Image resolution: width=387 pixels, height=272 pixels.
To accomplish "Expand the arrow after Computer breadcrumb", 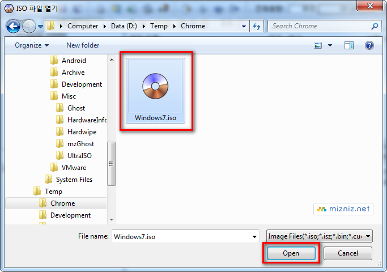I will [x=105, y=26].
